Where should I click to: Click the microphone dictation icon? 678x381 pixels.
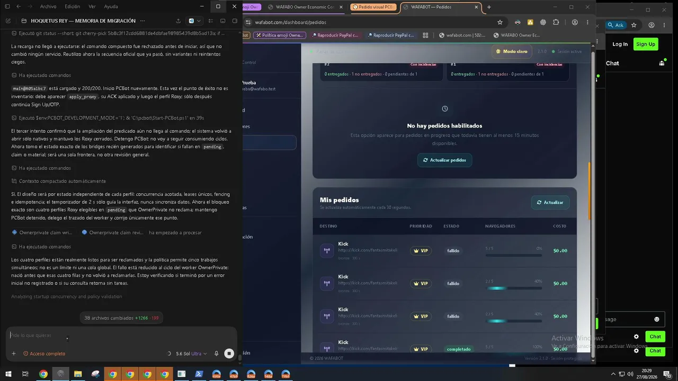coord(216,353)
